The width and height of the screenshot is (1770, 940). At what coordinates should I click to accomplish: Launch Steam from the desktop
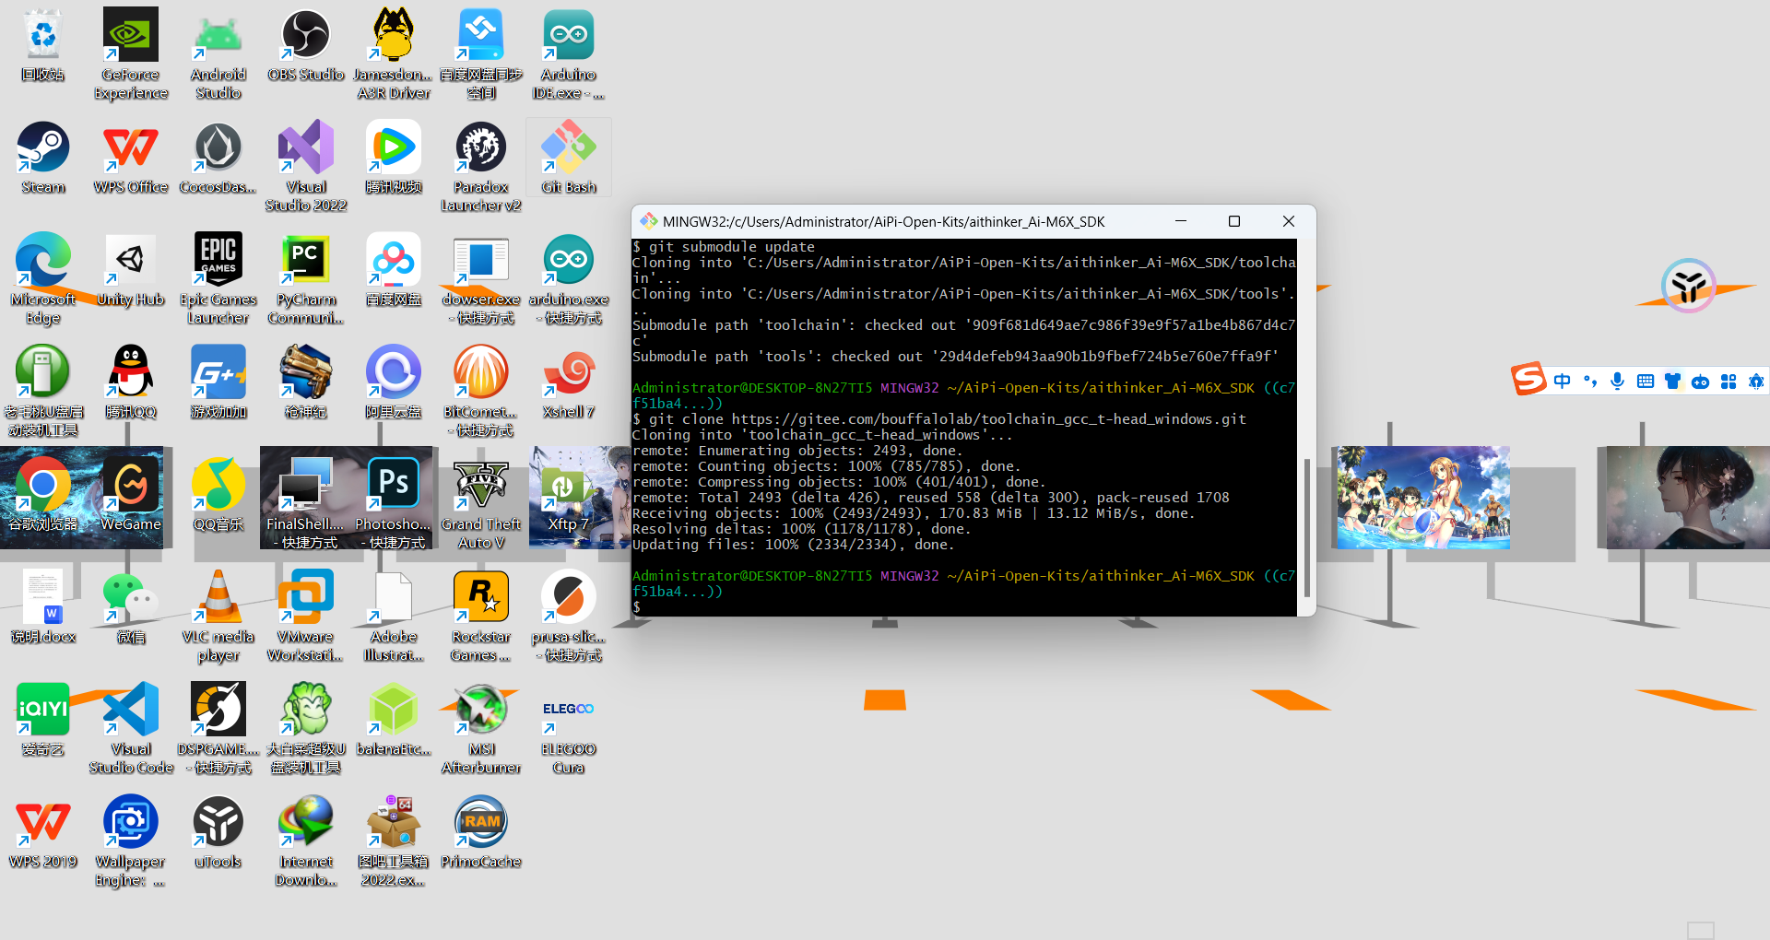point(43,158)
